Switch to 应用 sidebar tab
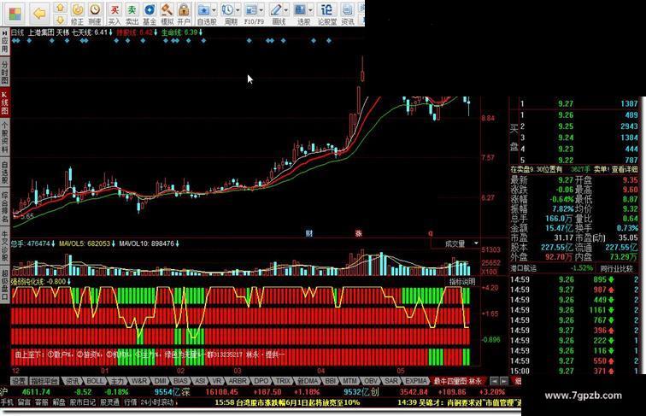Screen dimensions: 646x416 pos(4,41)
